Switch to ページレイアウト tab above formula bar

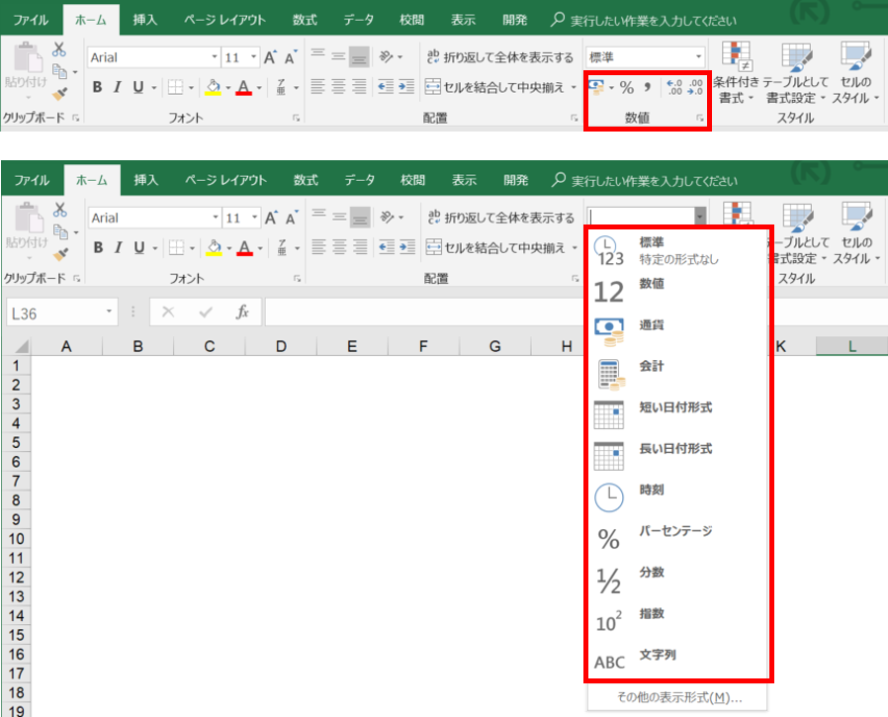[x=225, y=180]
